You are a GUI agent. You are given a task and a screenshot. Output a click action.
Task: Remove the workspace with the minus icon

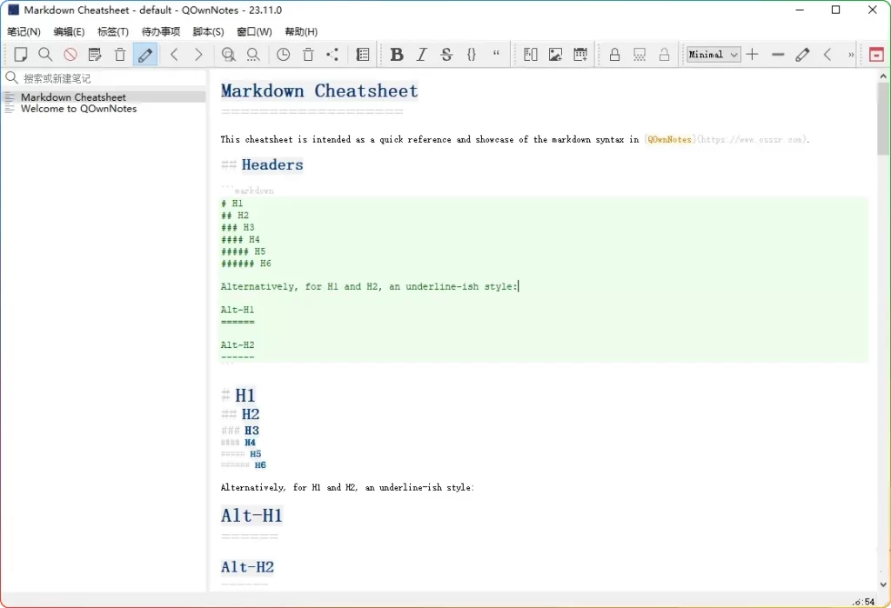pyautogui.click(x=778, y=55)
